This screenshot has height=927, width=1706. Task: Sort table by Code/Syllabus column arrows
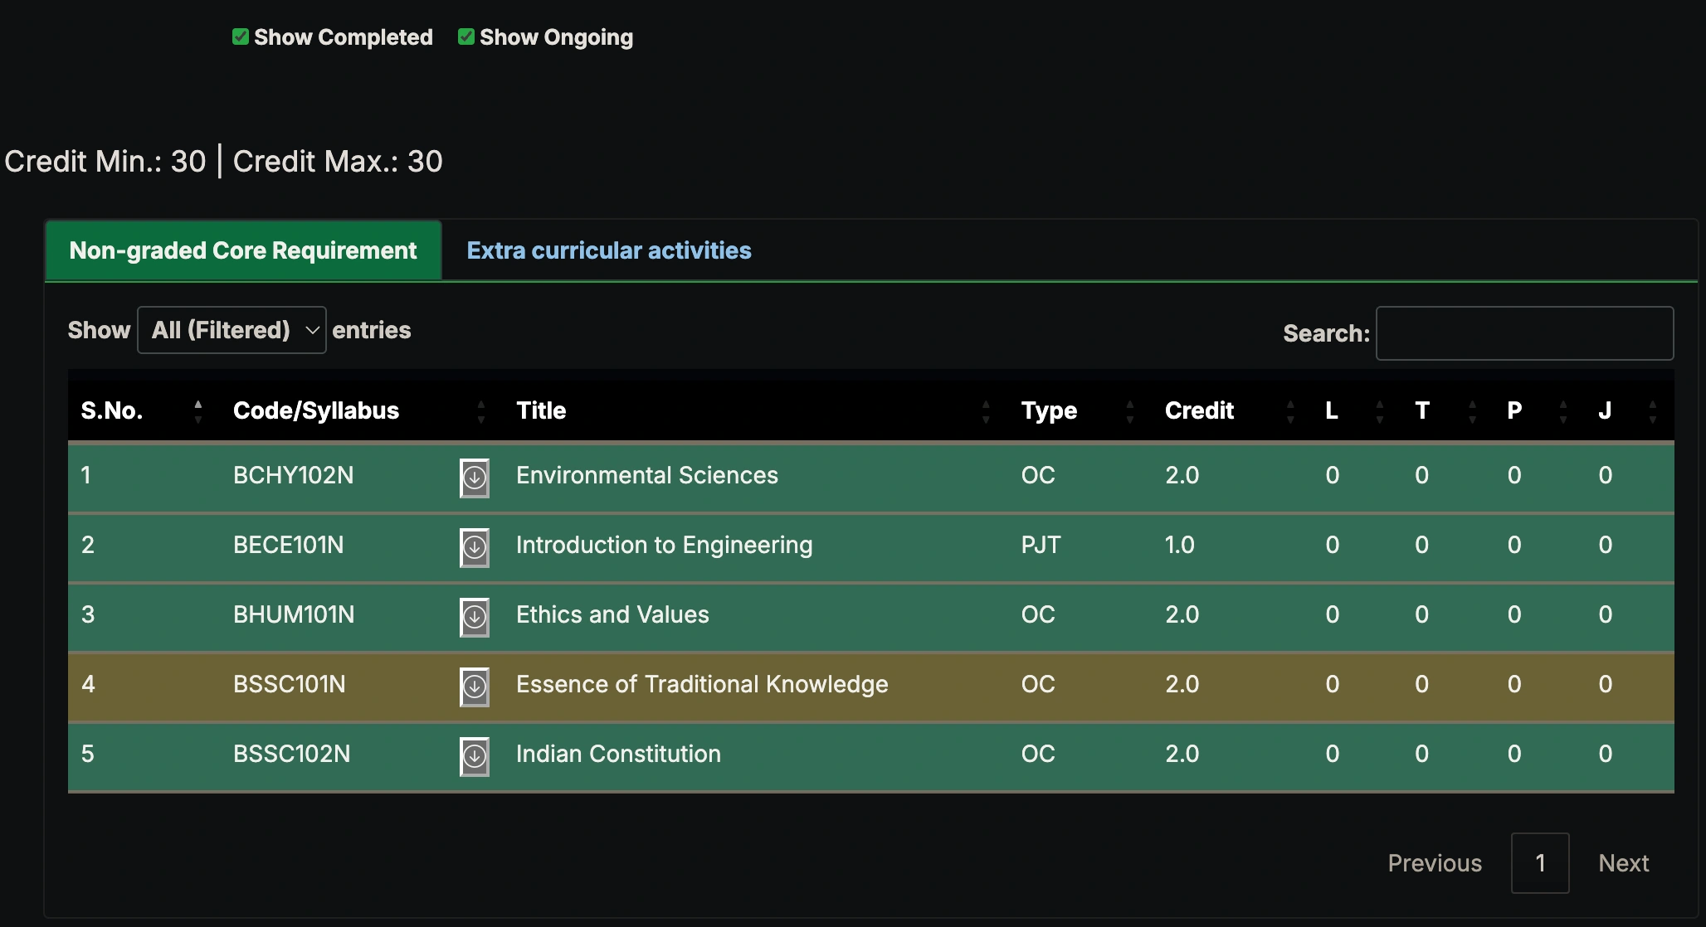tap(481, 411)
